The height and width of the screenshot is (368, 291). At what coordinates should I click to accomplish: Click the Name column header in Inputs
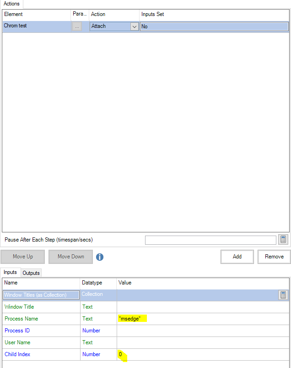tap(41, 283)
